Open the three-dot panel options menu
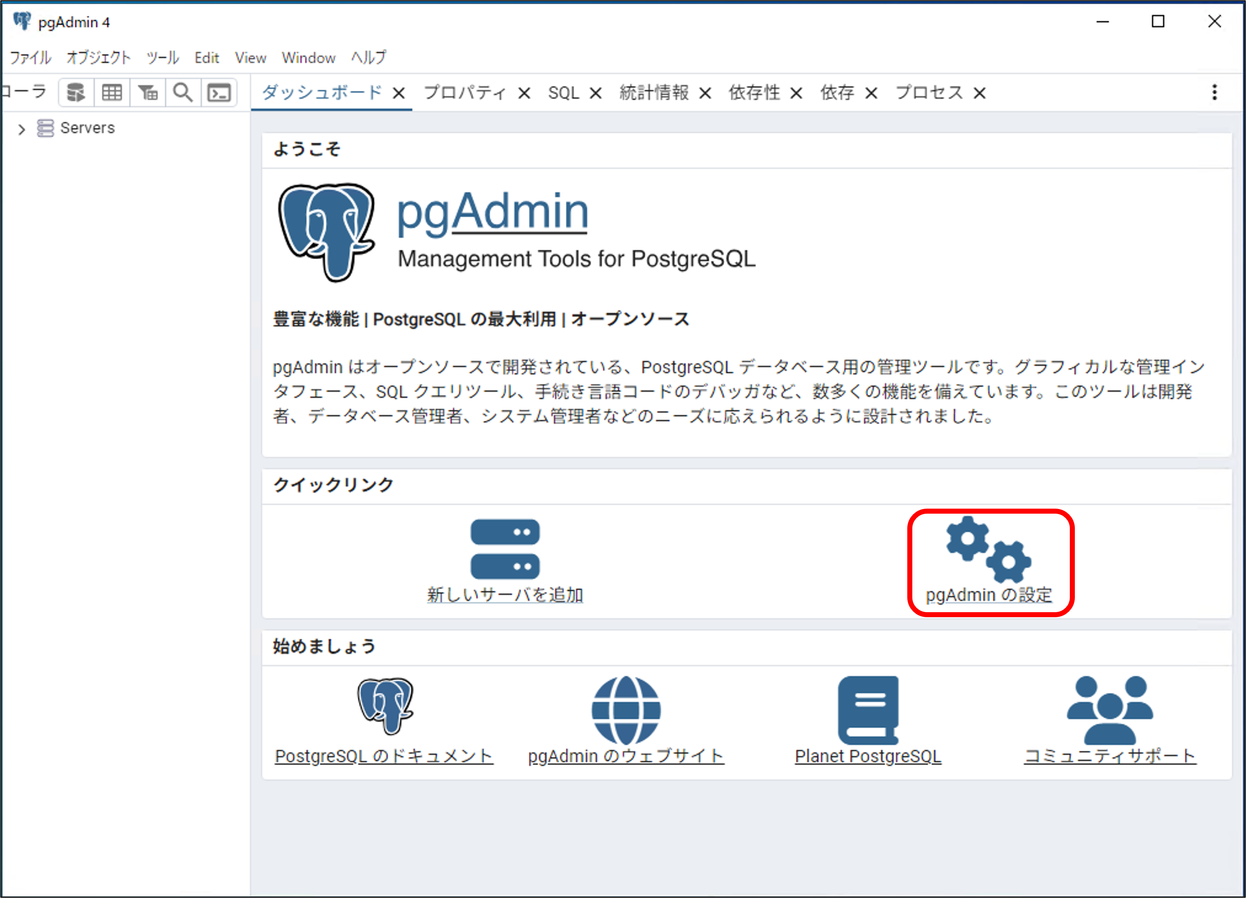The width and height of the screenshot is (1246, 898). 1214,92
